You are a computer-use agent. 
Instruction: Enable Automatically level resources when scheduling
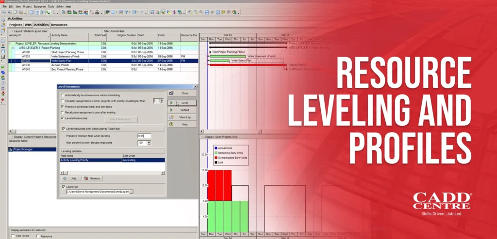62,95
